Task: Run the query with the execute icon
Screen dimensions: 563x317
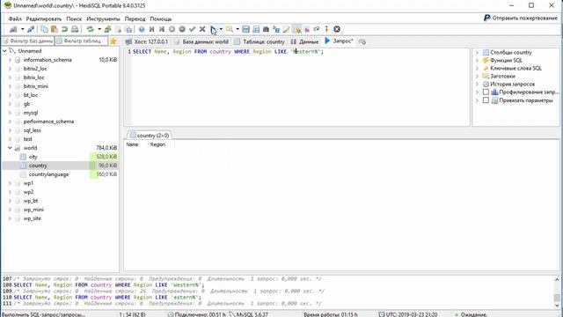Action: coord(213,29)
